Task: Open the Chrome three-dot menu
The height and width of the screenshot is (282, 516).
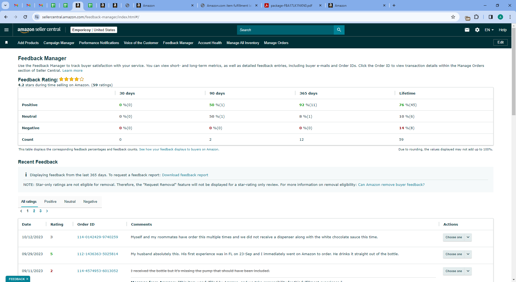Action: (510, 17)
